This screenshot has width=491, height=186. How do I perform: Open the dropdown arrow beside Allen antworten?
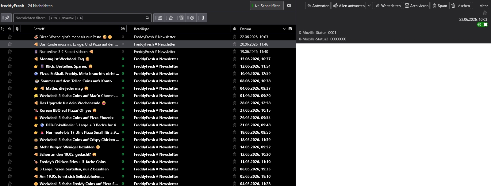point(370,6)
